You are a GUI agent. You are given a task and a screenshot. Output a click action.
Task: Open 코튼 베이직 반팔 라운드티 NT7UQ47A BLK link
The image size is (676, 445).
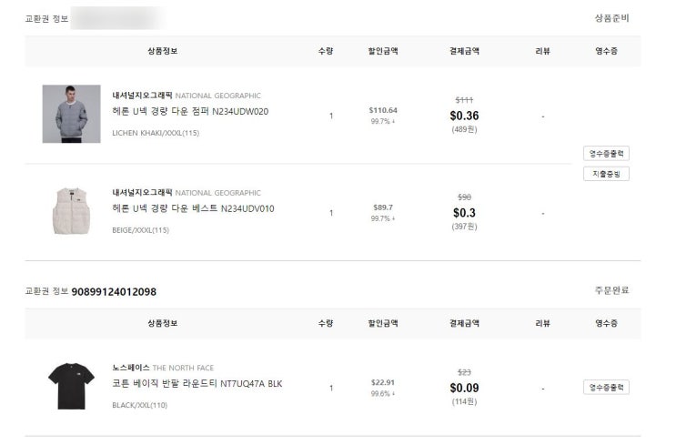[x=197, y=384]
